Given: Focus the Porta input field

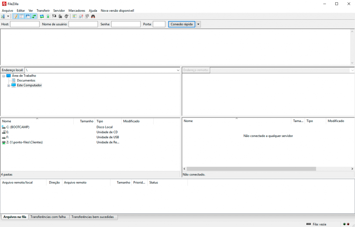Looking at the screenshot, I should click(x=159, y=24).
